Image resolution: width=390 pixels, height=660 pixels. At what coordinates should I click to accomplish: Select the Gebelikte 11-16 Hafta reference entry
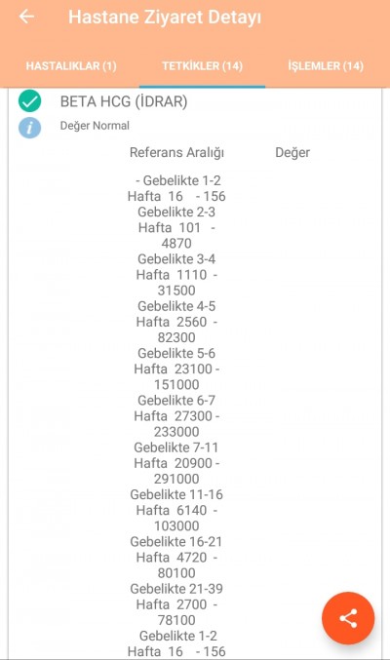pyautogui.click(x=176, y=510)
